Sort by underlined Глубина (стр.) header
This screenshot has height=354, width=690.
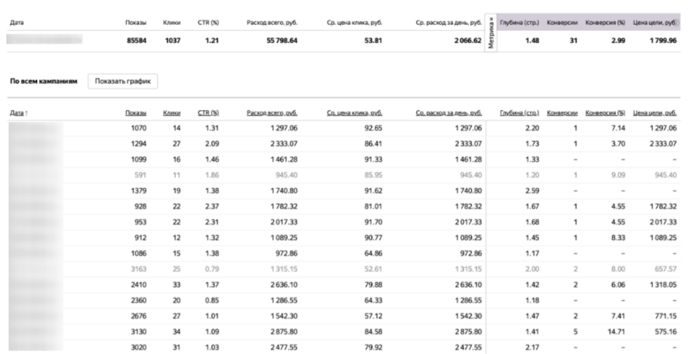click(519, 112)
